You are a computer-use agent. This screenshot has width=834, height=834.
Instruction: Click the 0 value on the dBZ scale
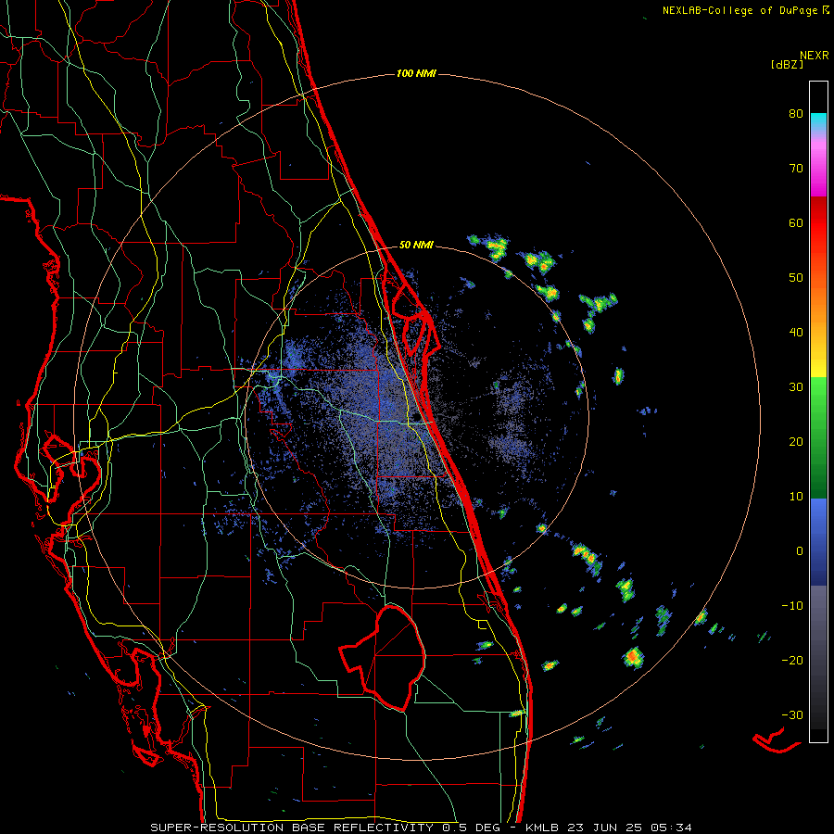(800, 551)
